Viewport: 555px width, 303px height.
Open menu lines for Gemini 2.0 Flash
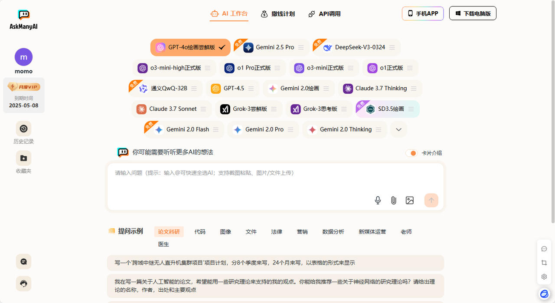coord(216,129)
